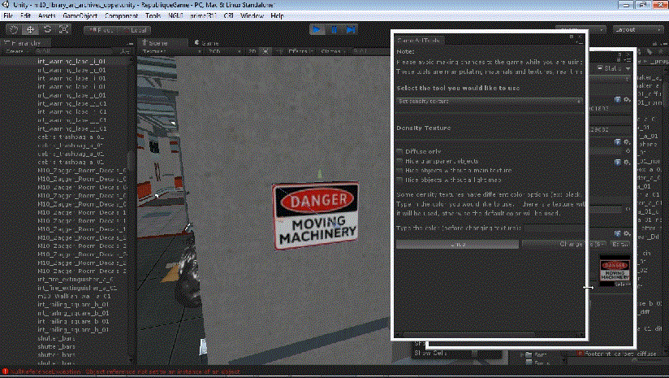Open gear menu of first Inspector component
Image resolution: width=669 pixels, height=378 pixels.
click(x=626, y=99)
